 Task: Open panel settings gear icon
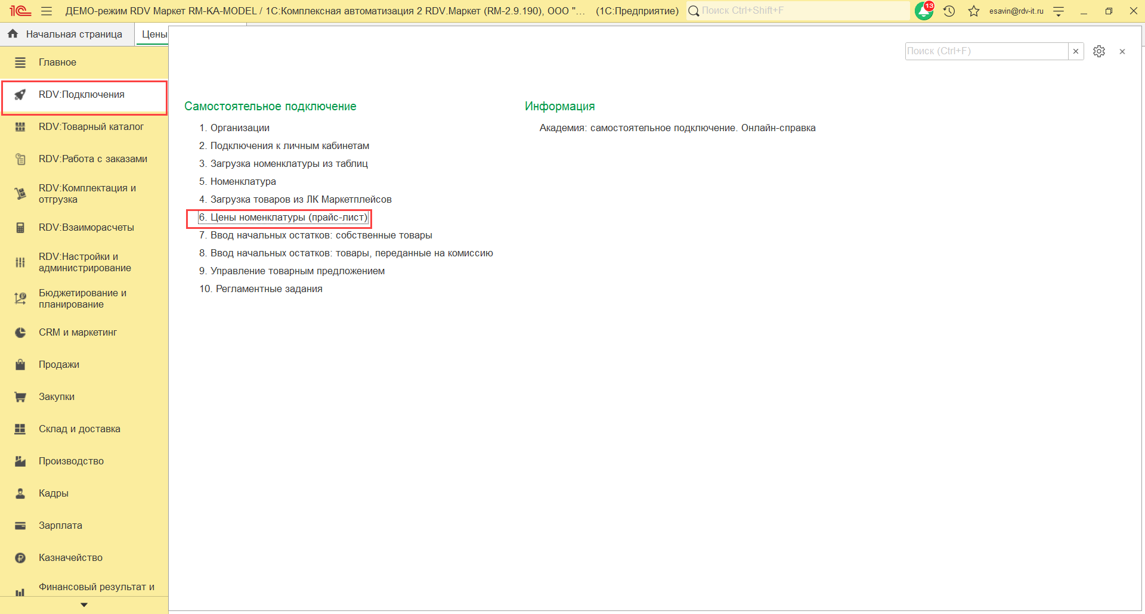coord(1099,51)
